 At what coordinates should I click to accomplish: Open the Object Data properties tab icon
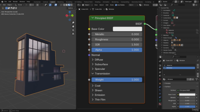[160, 100]
